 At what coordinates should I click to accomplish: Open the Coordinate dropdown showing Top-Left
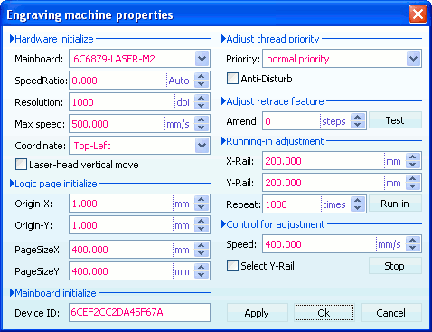coord(202,146)
